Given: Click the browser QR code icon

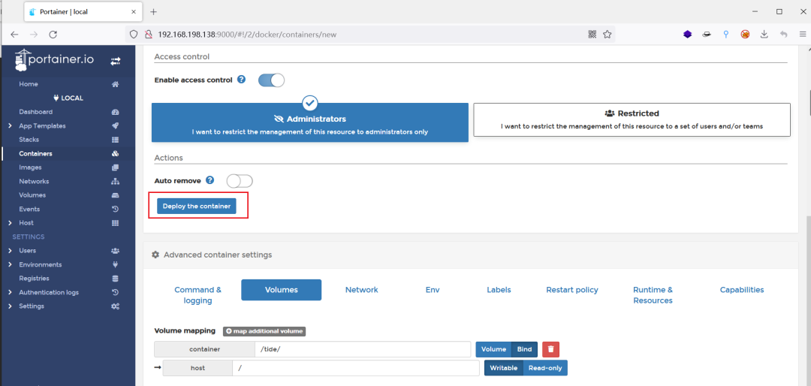Looking at the screenshot, I should point(592,34).
